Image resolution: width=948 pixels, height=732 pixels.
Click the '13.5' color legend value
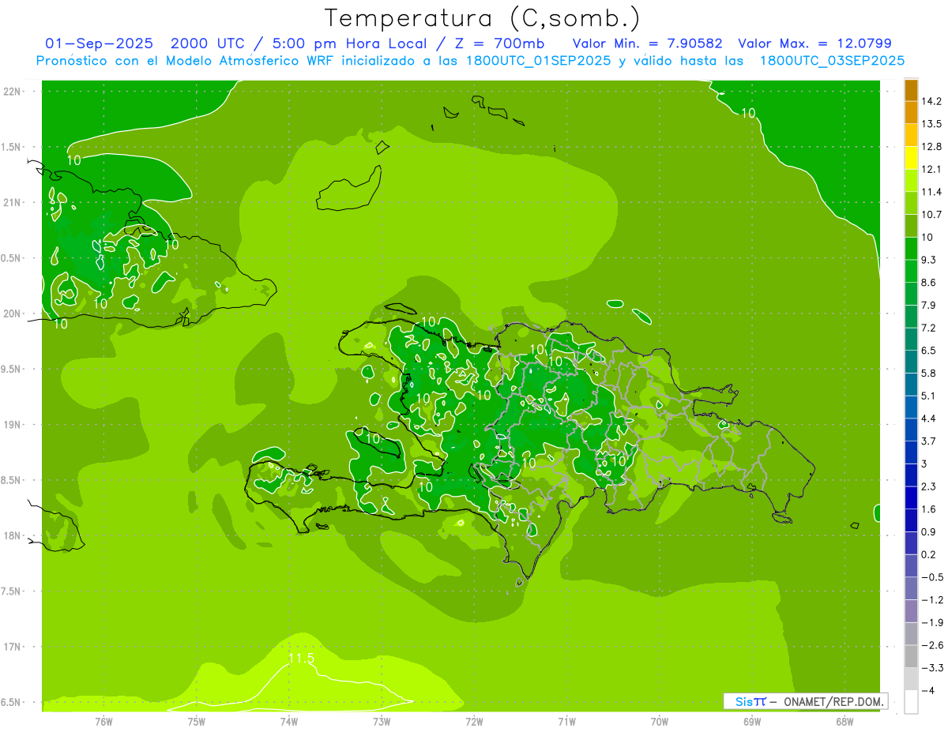[x=931, y=124]
